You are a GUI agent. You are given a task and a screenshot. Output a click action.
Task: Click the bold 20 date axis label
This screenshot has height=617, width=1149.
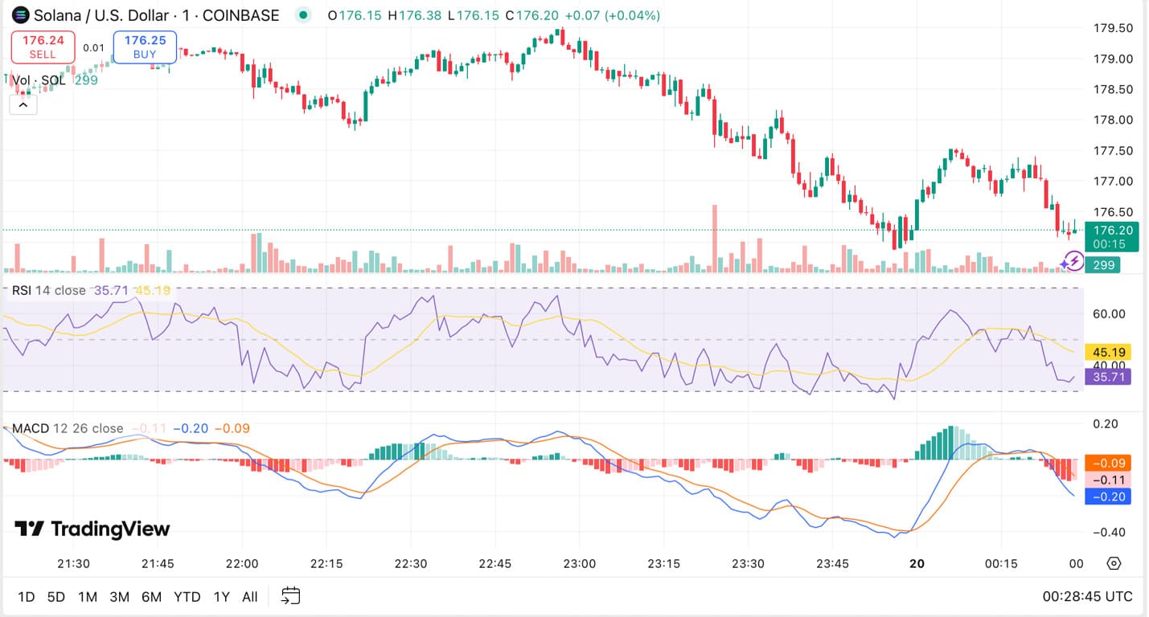click(917, 563)
